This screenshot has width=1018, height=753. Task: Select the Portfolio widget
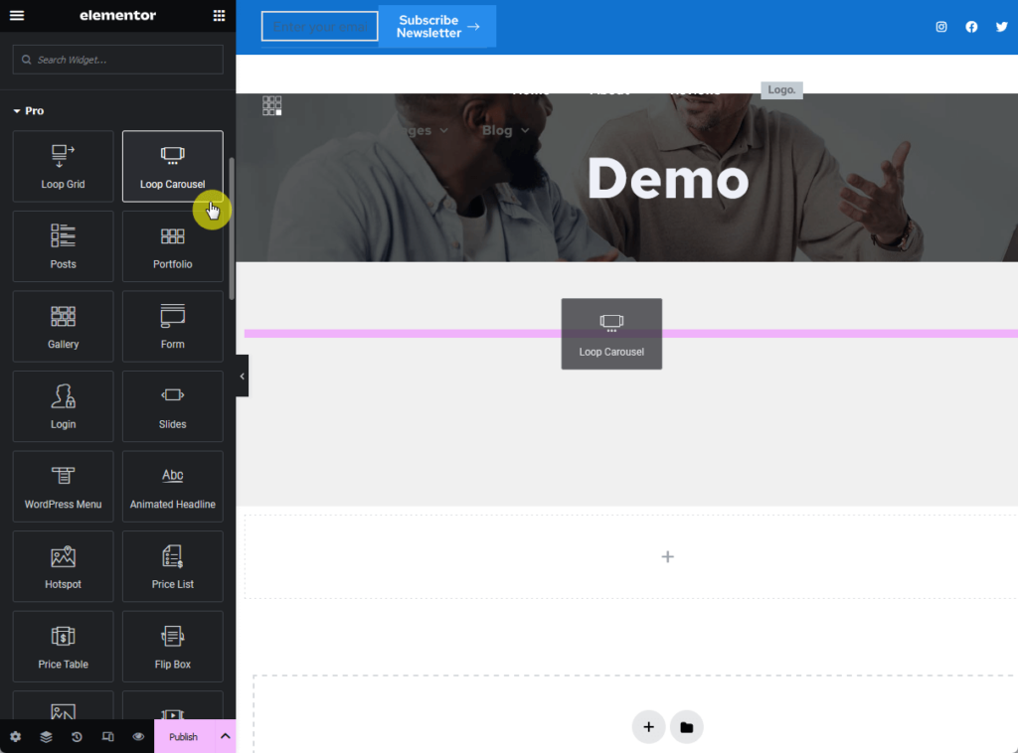[x=173, y=246]
